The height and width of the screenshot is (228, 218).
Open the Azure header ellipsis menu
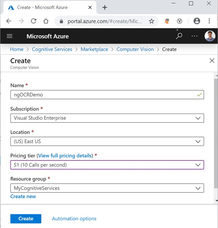(x=195, y=36)
